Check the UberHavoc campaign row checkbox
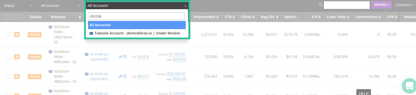The height and width of the screenshot is (95, 416). click(8, 35)
